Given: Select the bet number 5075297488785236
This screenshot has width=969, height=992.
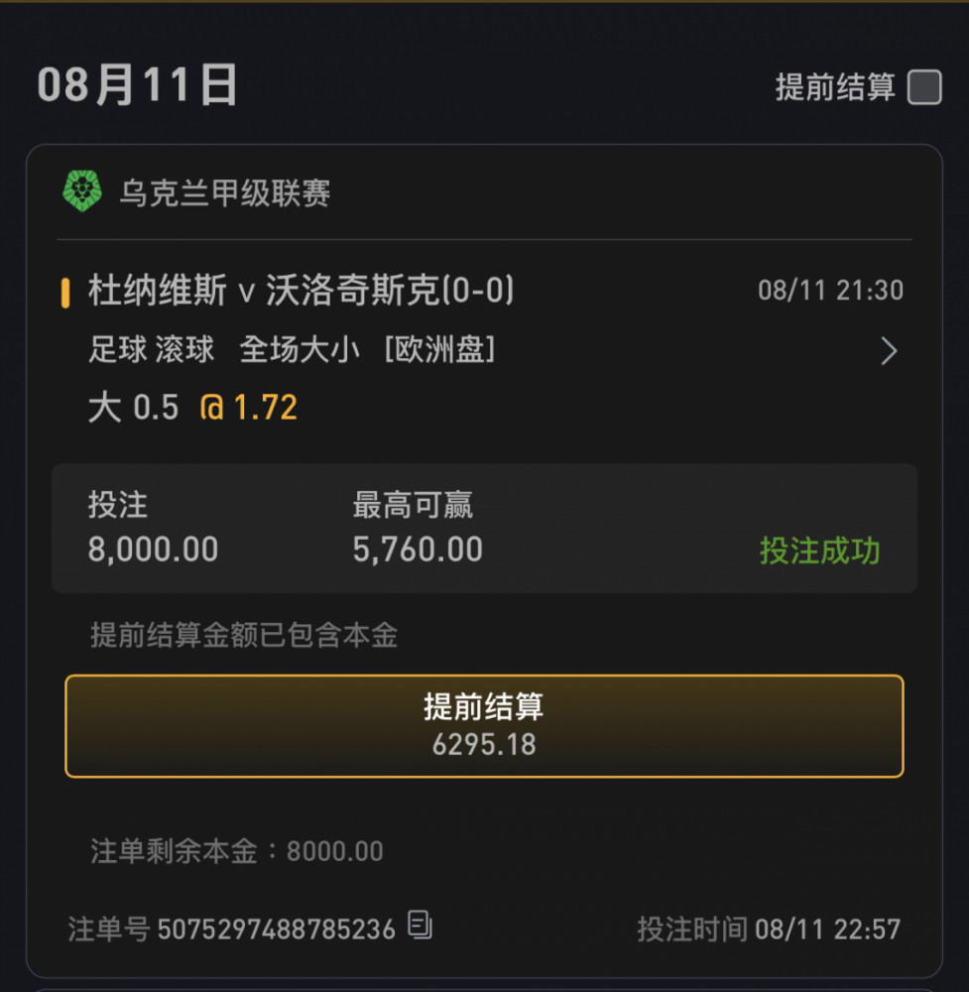Looking at the screenshot, I should click(x=277, y=930).
